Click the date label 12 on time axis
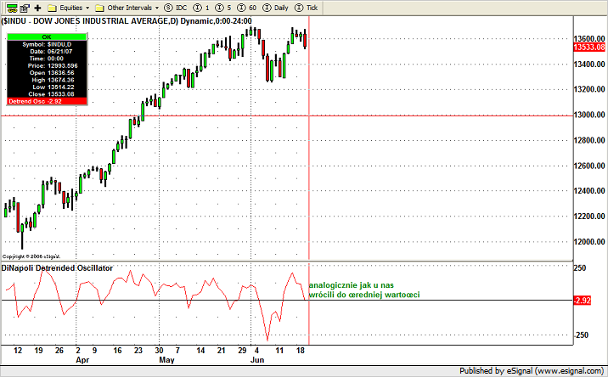This screenshot has height=377, width=608. [x=18, y=350]
